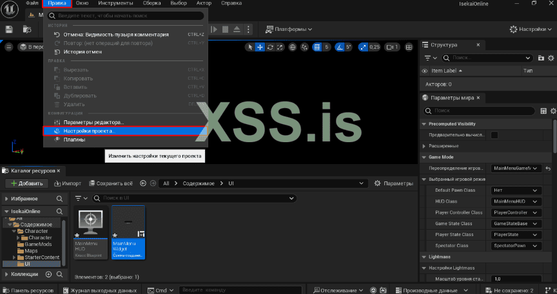The width and height of the screenshot is (557, 294).
Task: Reset game mode override with the arrow icon
Action: tap(549, 168)
